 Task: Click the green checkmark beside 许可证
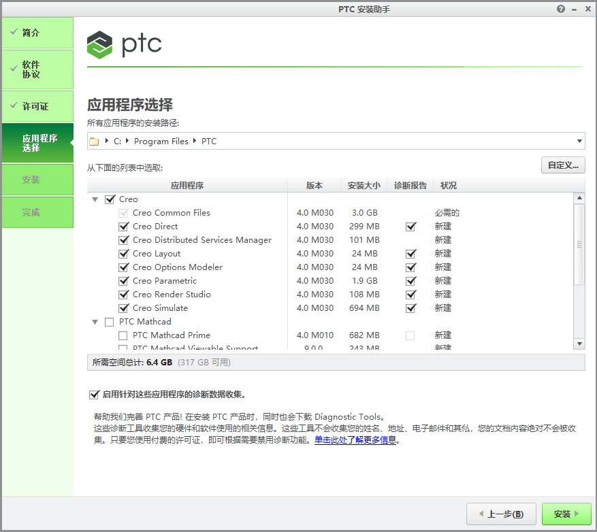point(14,106)
